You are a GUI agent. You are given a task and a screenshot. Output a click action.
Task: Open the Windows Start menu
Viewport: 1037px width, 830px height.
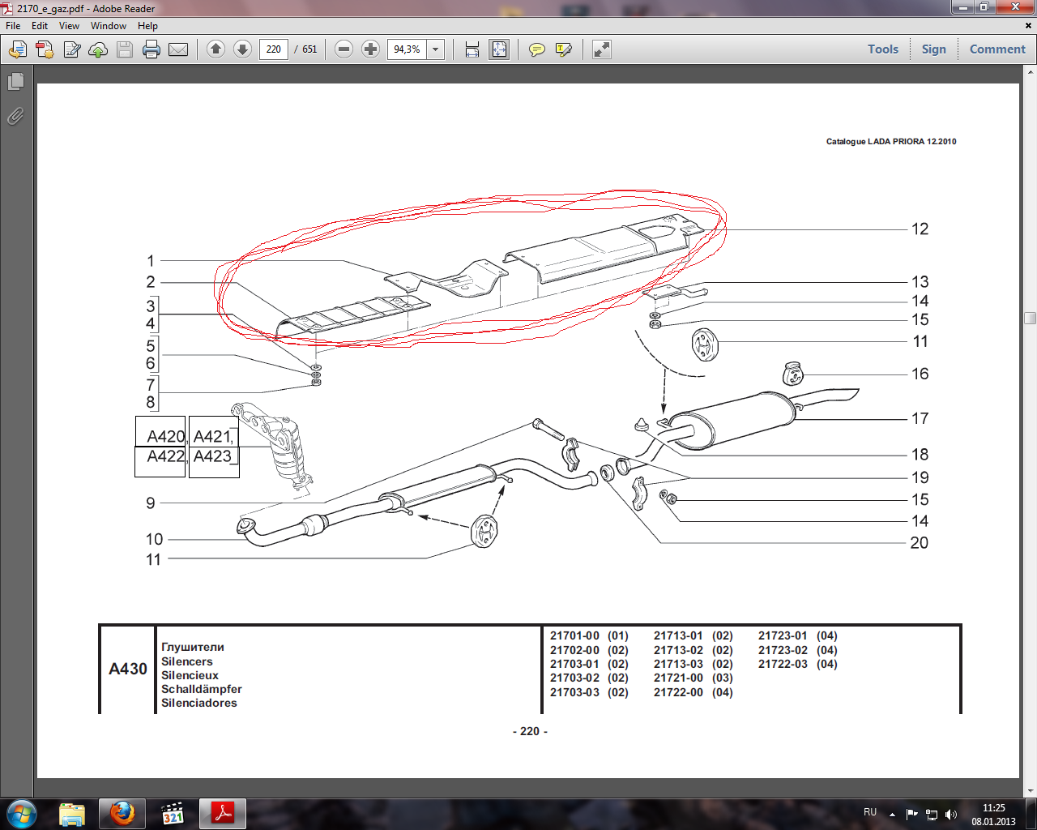coord(20,813)
